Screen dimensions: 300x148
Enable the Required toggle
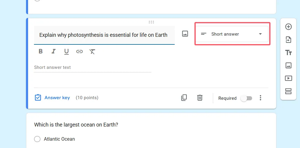pyautogui.click(x=246, y=98)
